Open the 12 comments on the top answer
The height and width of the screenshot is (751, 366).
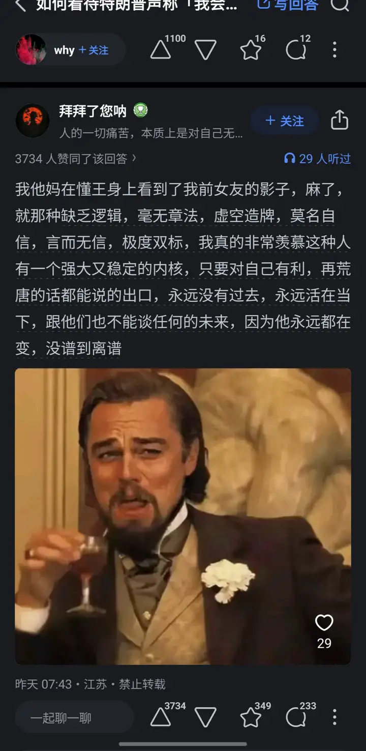(296, 50)
